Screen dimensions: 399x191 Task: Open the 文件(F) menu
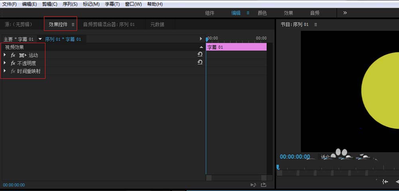coord(10,4)
